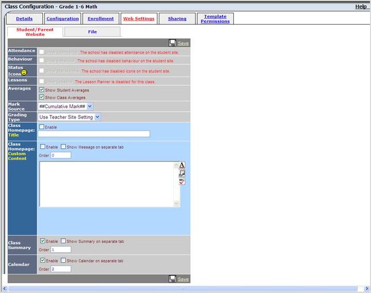Run the ABC spell check tool

pyautogui.click(x=182, y=182)
